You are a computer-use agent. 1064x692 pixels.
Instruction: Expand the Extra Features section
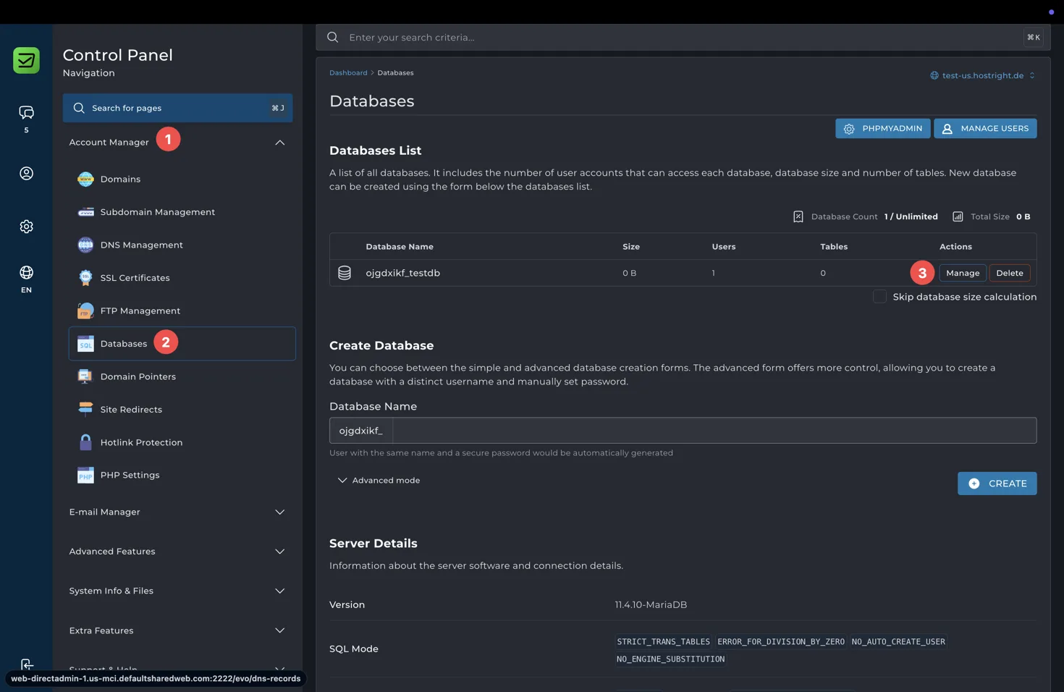(x=279, y=630)
